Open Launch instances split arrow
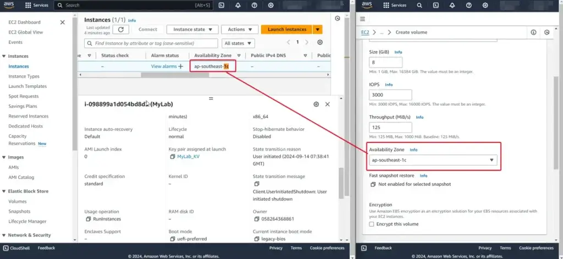This screenshot has height=259, width=563. pyautogui.click(x=317, y=30)
